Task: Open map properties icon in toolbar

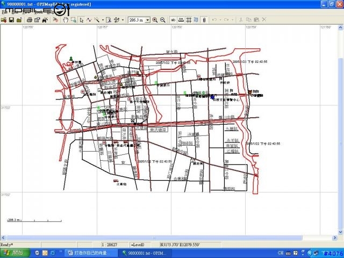Action: (x=37, y=20)
